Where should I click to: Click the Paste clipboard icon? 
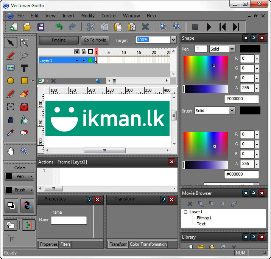click(x=118, y=27)
